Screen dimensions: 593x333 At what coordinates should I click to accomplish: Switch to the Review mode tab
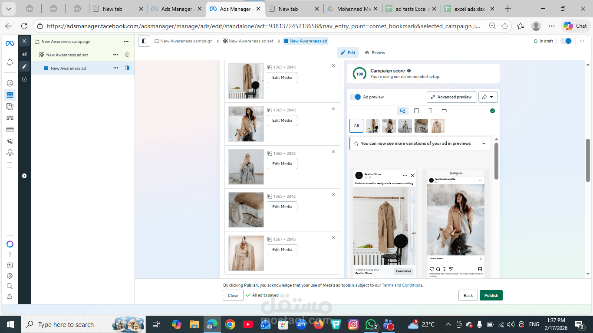(375, 52)
